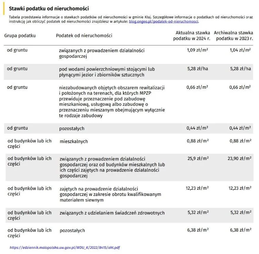Click the "Stawki podatku od nieruchomości" heading
The image size is (259, 254).
48,8
